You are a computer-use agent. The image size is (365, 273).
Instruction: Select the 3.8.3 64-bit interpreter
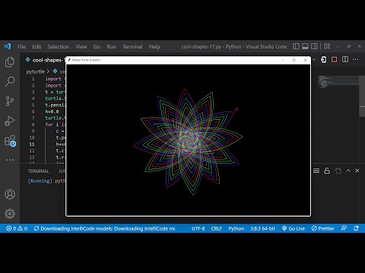[263, 228]
